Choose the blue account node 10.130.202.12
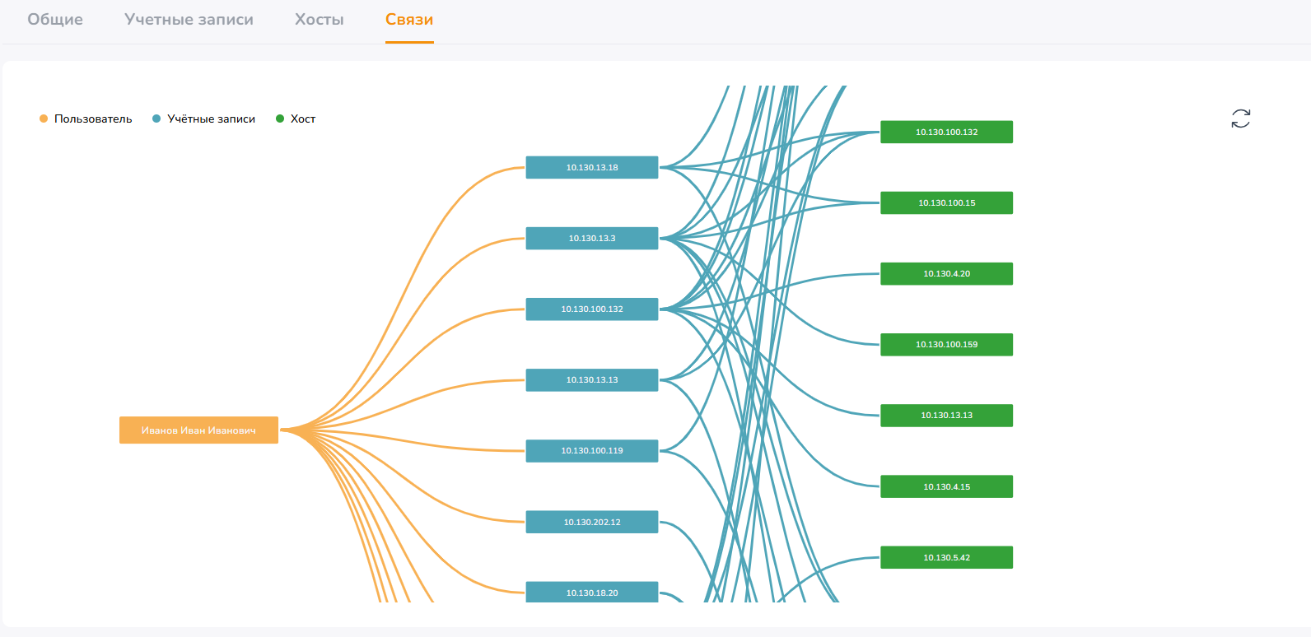 [592, 522]
